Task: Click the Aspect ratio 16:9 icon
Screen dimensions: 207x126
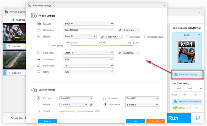Action: pyautogui.click(x=38, y=59)
